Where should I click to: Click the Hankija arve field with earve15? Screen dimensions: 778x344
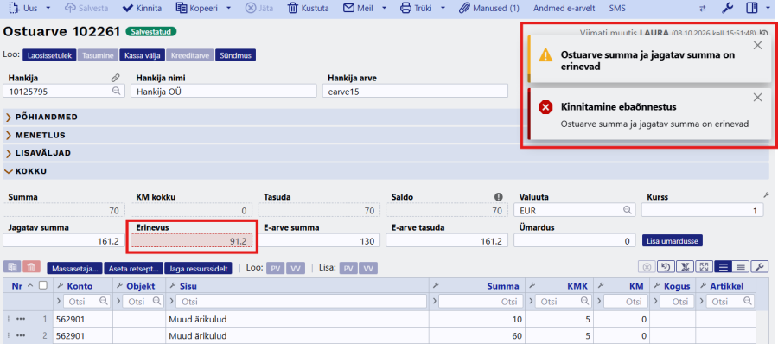tap(415, 91)
